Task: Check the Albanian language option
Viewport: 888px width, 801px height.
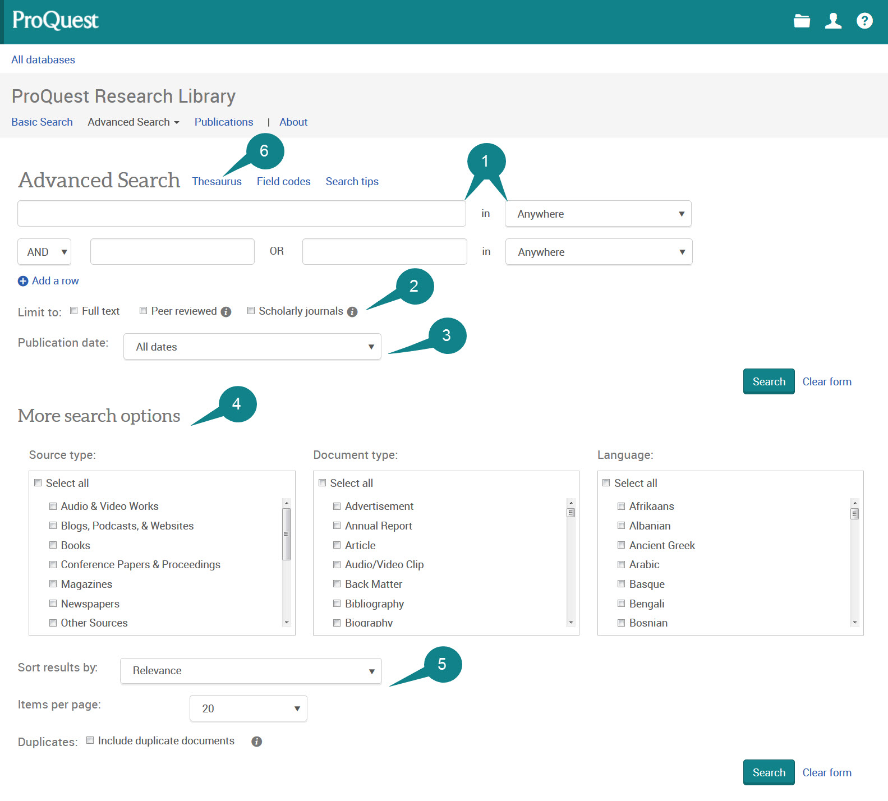Action: [621, 526]
